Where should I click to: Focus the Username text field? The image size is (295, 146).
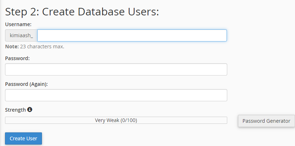[x=132, y=35]
